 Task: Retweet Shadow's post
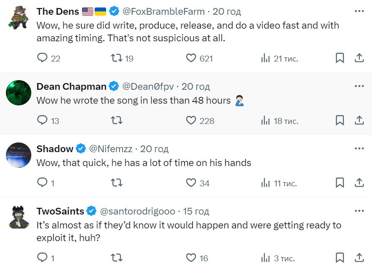click(116, 183)
